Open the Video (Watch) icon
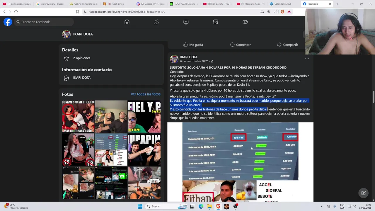The image size is (375, 211). [186, 22]
